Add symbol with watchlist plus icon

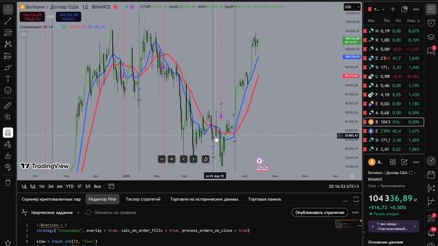(x=393, y=9)
